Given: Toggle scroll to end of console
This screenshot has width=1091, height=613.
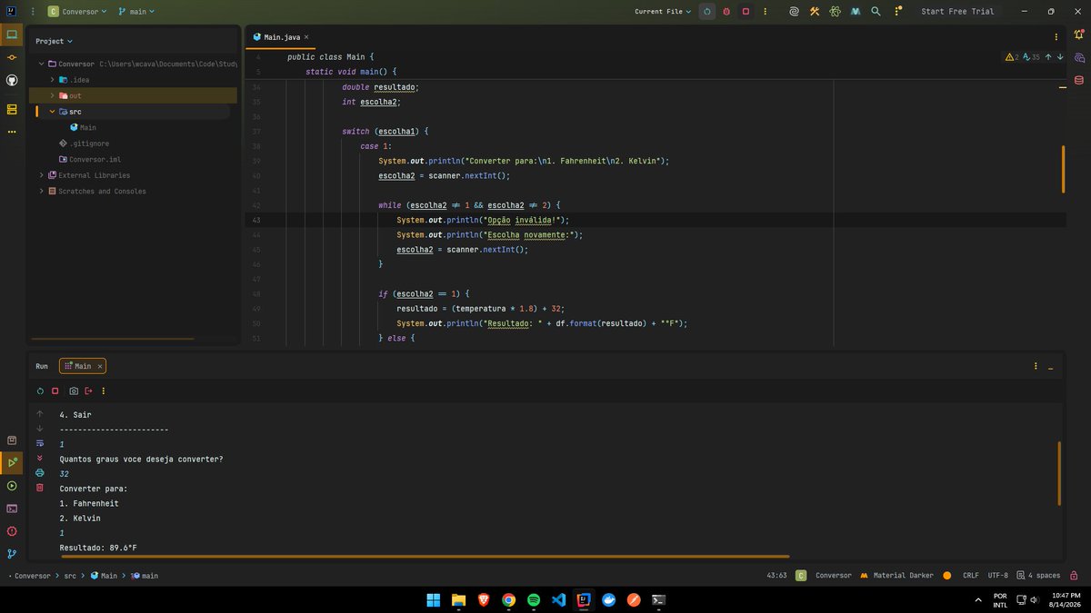Looking at the screenshot, I should [39, 458].
